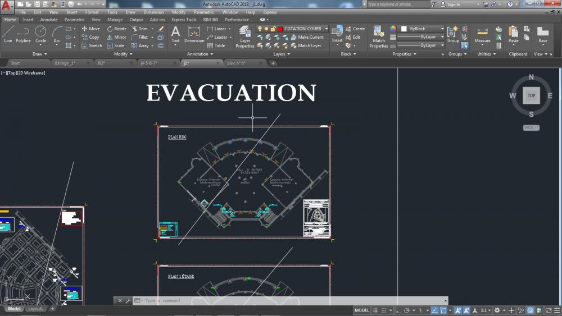562x316 pixels.
Task: Click the Dimension tool
Action: click(194, 34)
